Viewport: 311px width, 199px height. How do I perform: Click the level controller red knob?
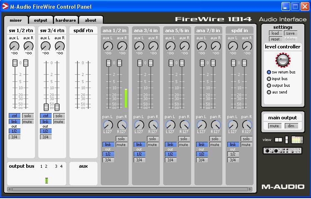coord(283,60)
